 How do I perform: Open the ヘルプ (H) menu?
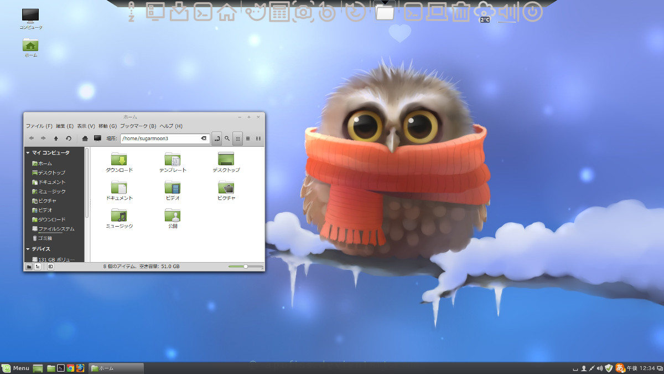[x=171, y=126]
